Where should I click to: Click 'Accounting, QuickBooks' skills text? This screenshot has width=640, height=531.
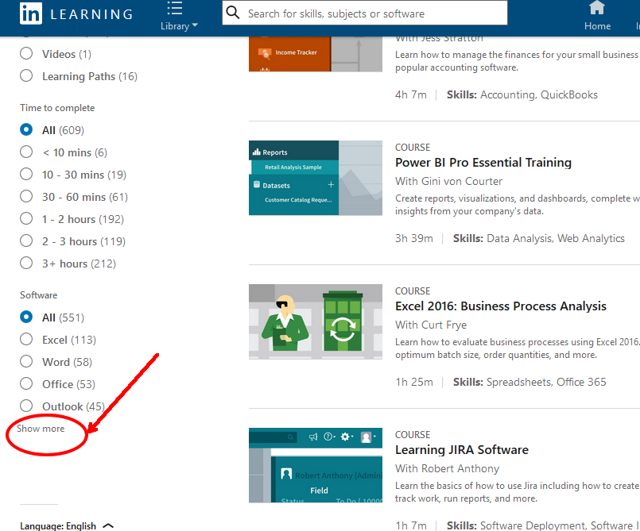(538, 94)
